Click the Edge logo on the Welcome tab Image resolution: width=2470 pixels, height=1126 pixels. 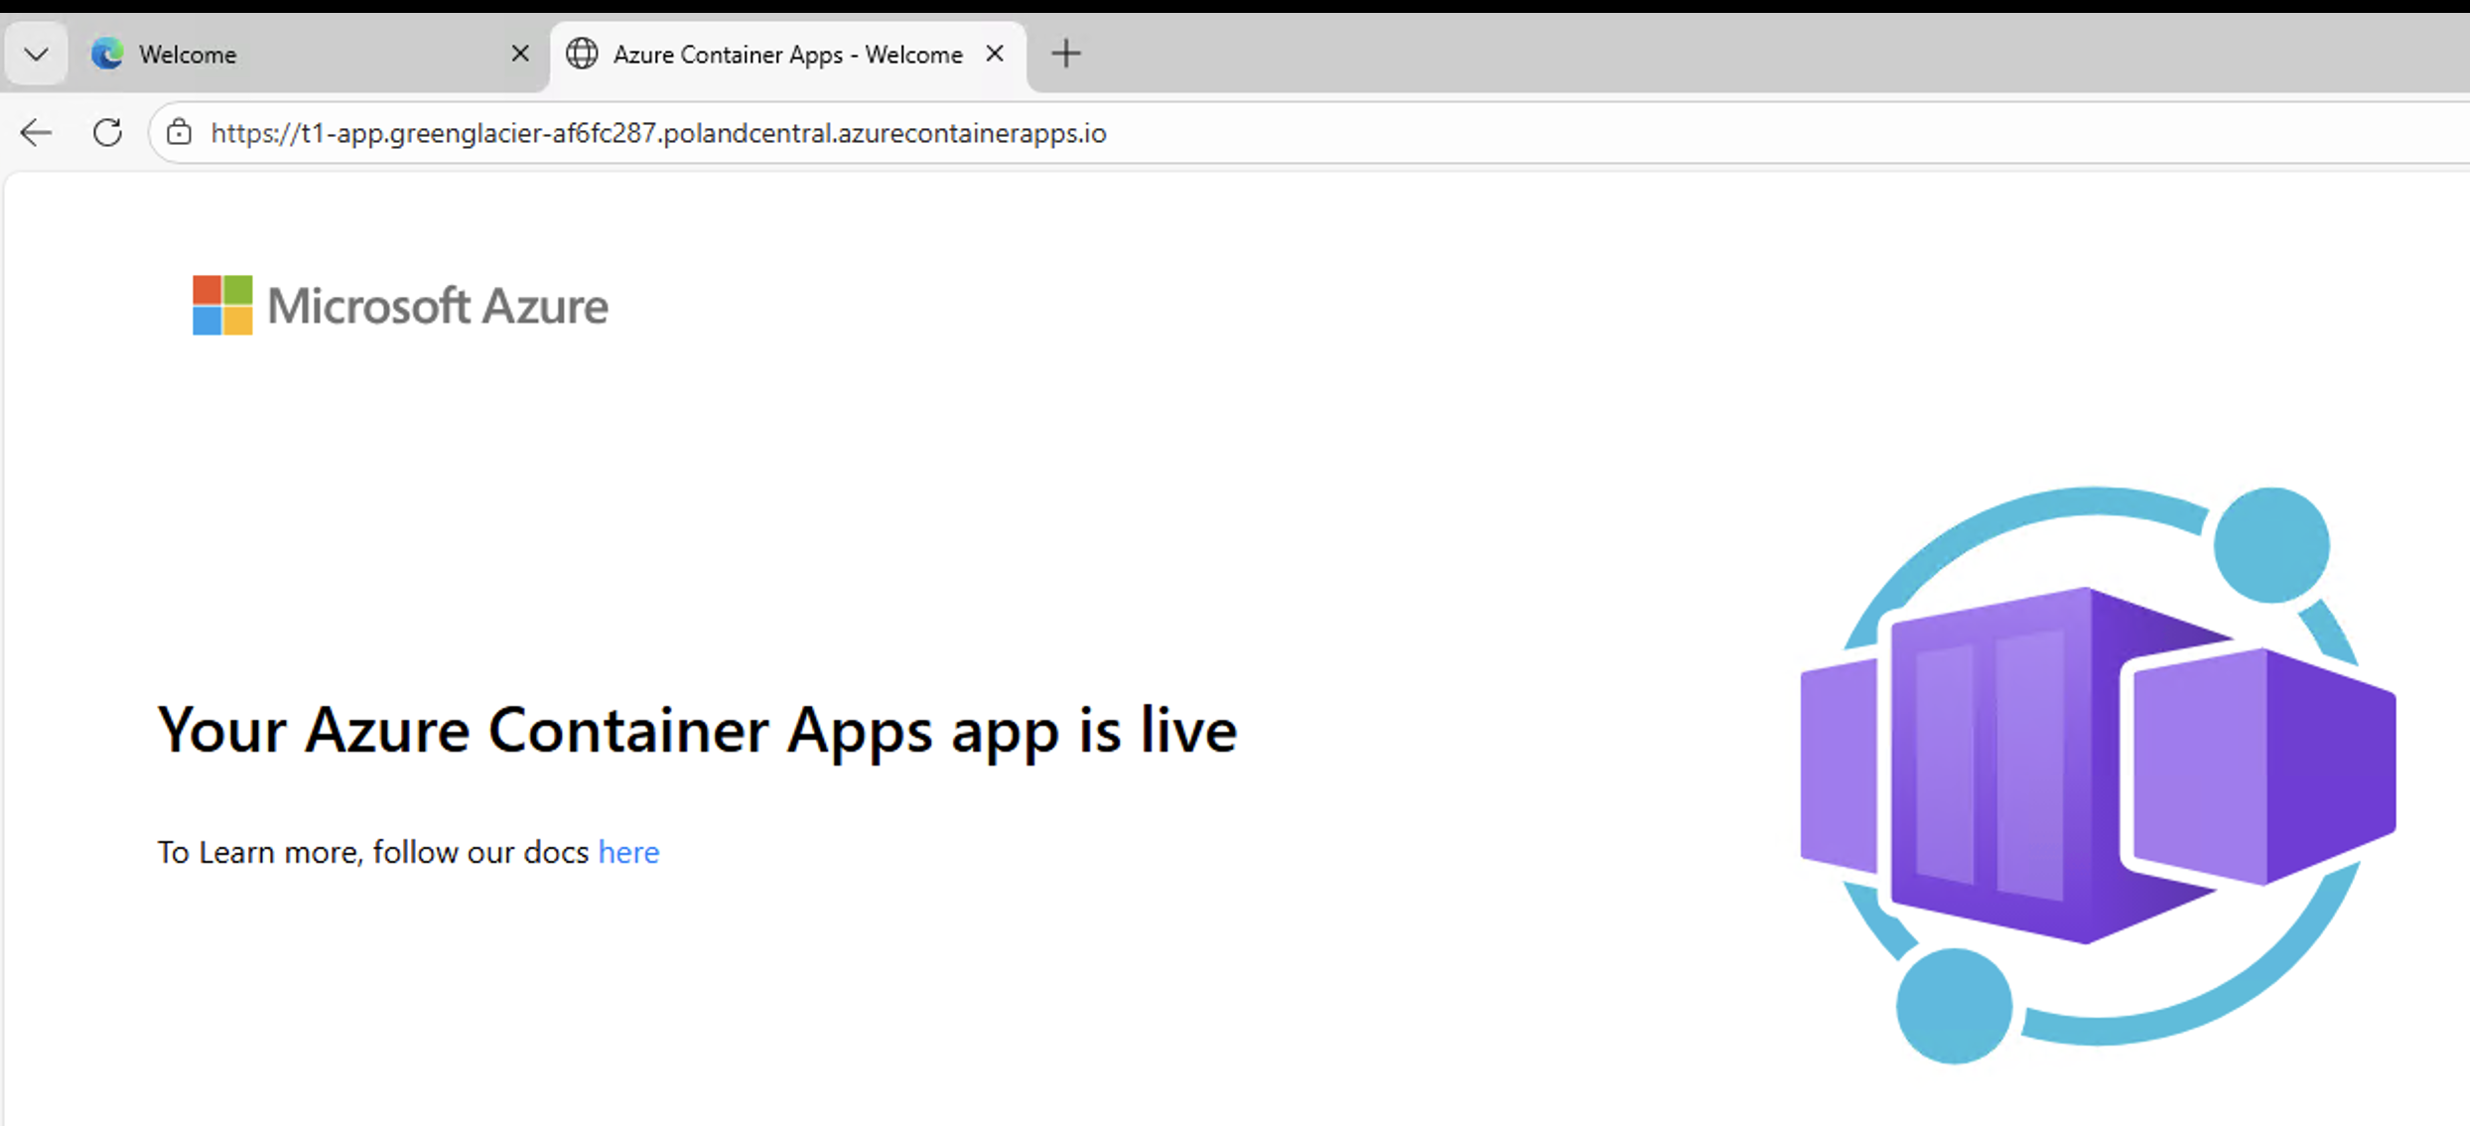click(104, 54)
